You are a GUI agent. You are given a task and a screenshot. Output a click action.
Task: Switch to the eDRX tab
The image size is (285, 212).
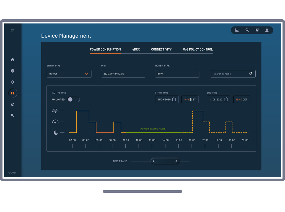coord(136,49)
